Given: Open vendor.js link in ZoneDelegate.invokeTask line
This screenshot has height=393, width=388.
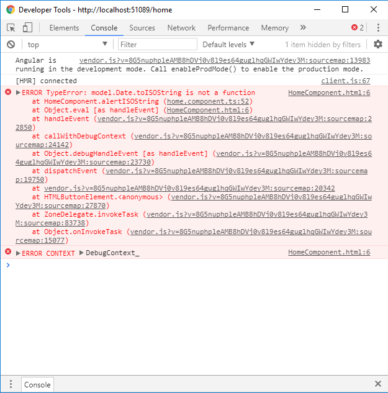Looking at the screenshot, I should tap(257, 214).
